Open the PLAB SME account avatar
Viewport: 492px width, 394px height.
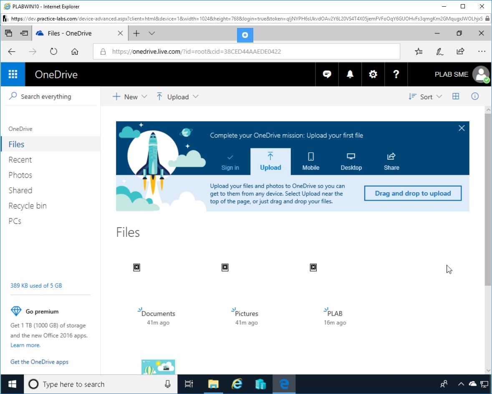coord(481,75)
